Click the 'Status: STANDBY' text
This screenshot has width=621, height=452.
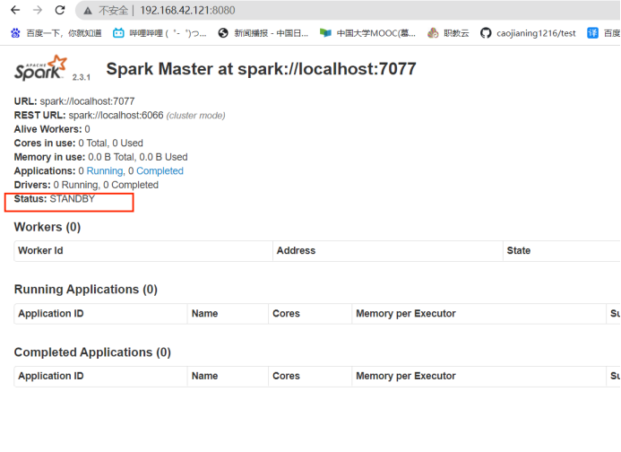pyautogui.click(x=55, y=198)
